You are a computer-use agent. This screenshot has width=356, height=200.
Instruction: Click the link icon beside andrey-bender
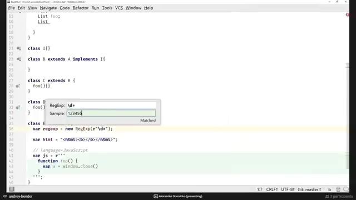[x=5, y=196]
